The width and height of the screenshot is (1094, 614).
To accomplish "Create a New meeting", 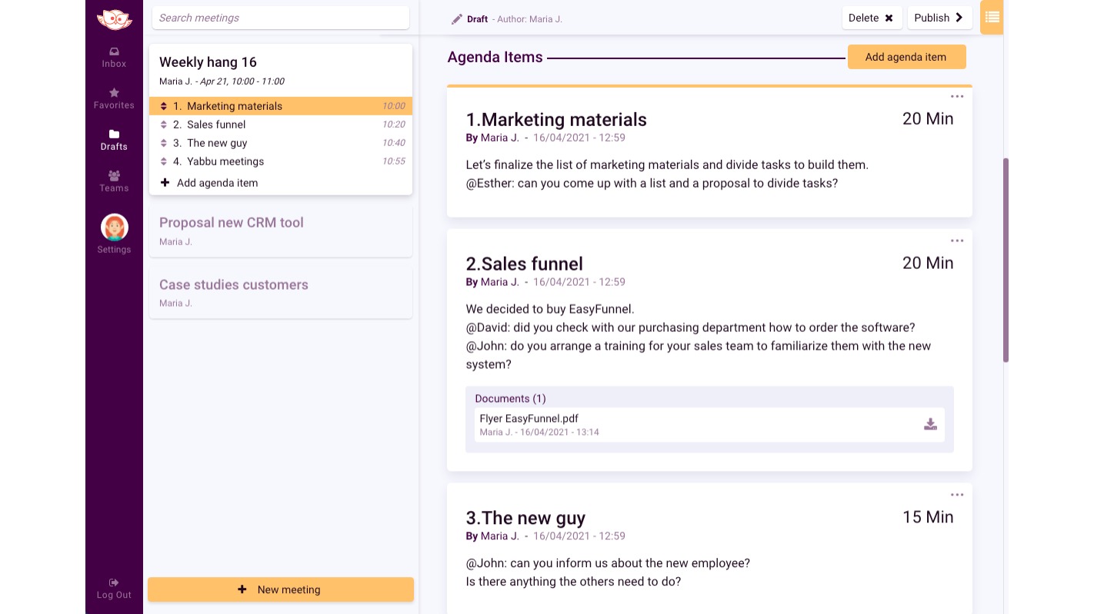I will click(x=281, y=589).
